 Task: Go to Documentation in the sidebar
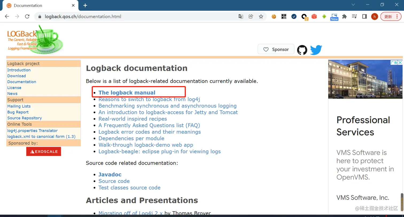pos(22,82)
